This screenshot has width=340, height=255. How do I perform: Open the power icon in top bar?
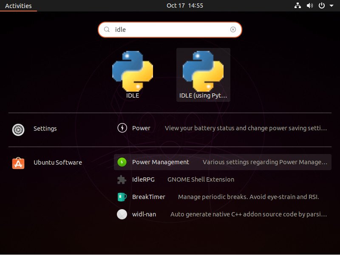(322, 6)
